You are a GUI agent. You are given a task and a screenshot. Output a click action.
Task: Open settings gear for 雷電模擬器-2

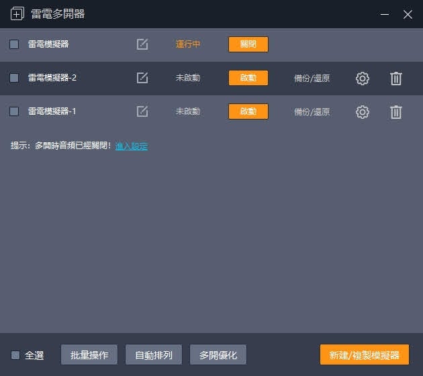point(363,79)
